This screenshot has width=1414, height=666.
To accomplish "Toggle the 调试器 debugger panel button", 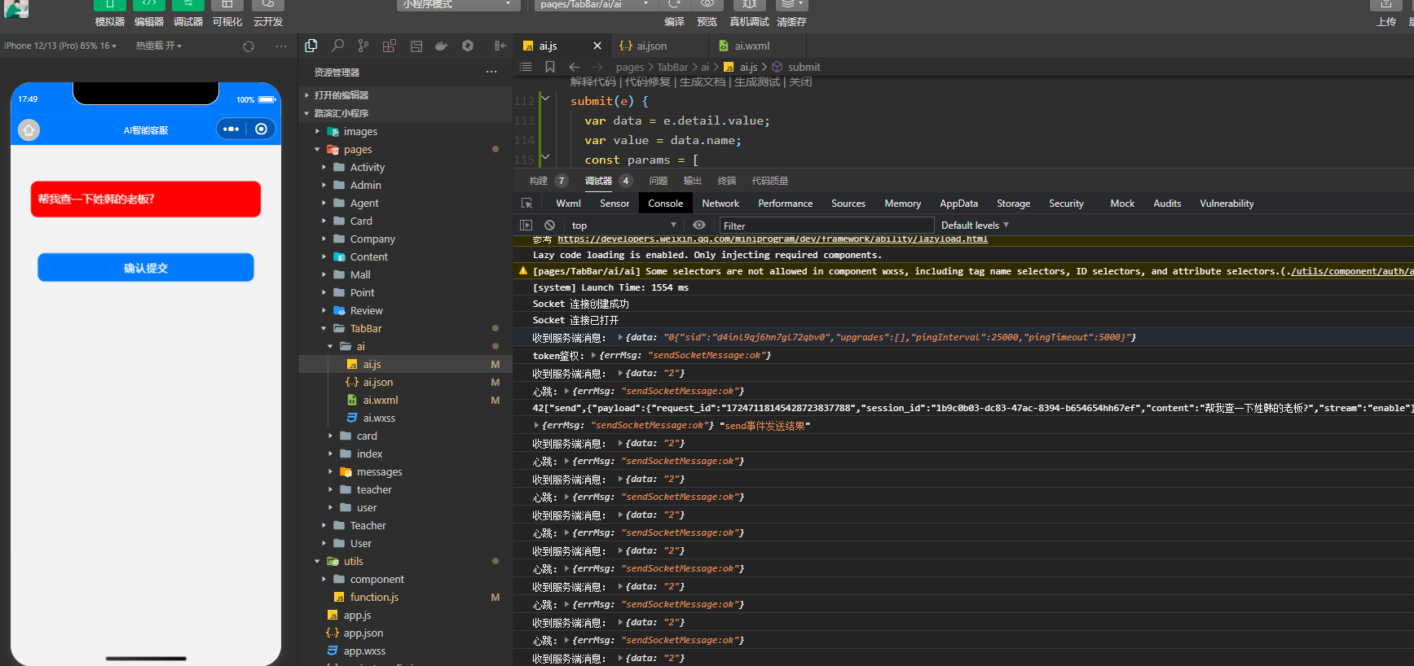I will pos(188,7).
